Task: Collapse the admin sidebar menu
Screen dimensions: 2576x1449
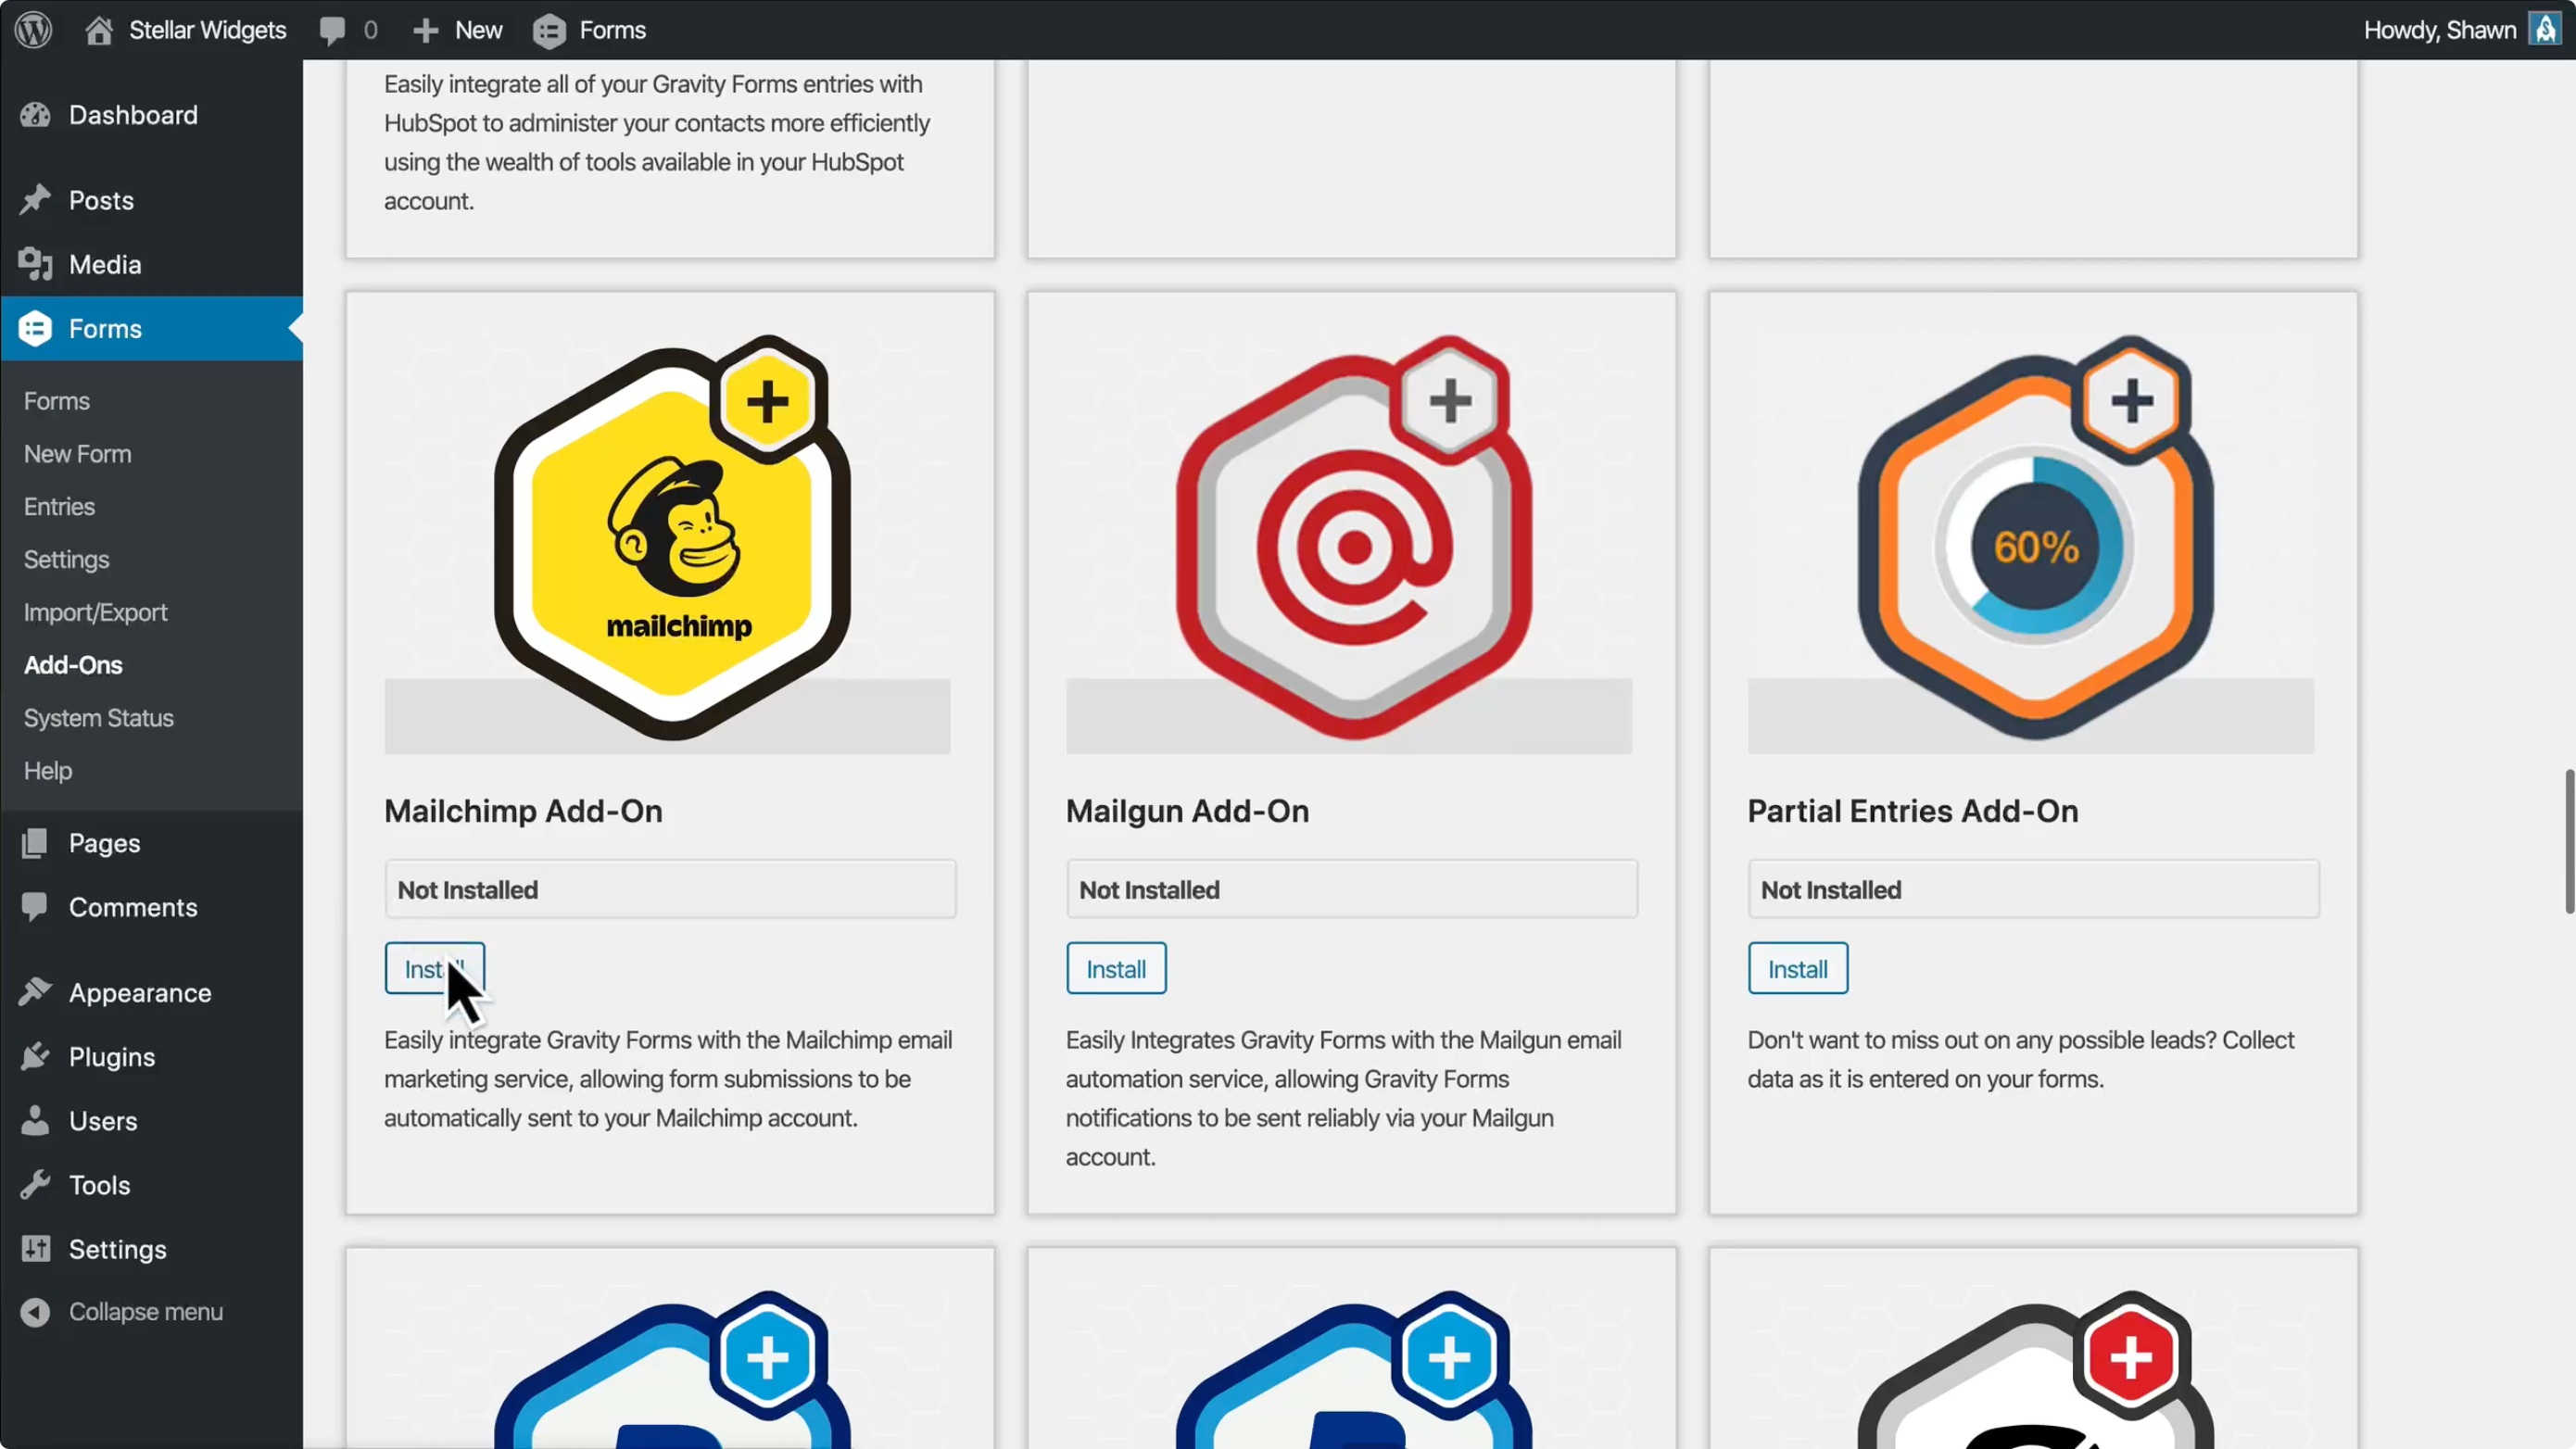Action: (x=145, y=1312)
